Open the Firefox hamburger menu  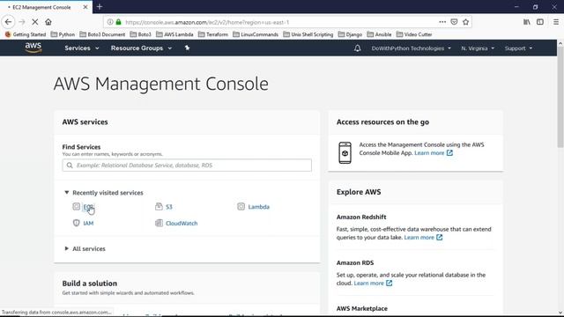(556, 22)
